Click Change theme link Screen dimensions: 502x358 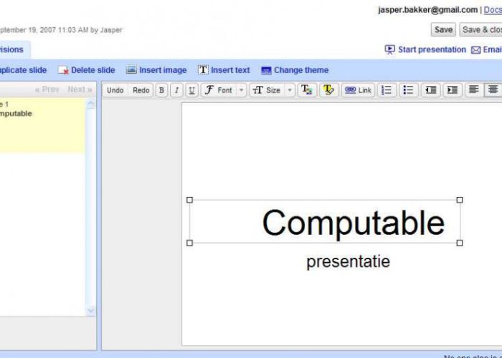(301, 70)
